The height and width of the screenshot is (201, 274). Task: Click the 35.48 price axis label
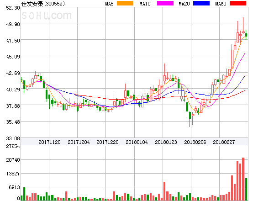pyautogui.click(x=13, y=122)
